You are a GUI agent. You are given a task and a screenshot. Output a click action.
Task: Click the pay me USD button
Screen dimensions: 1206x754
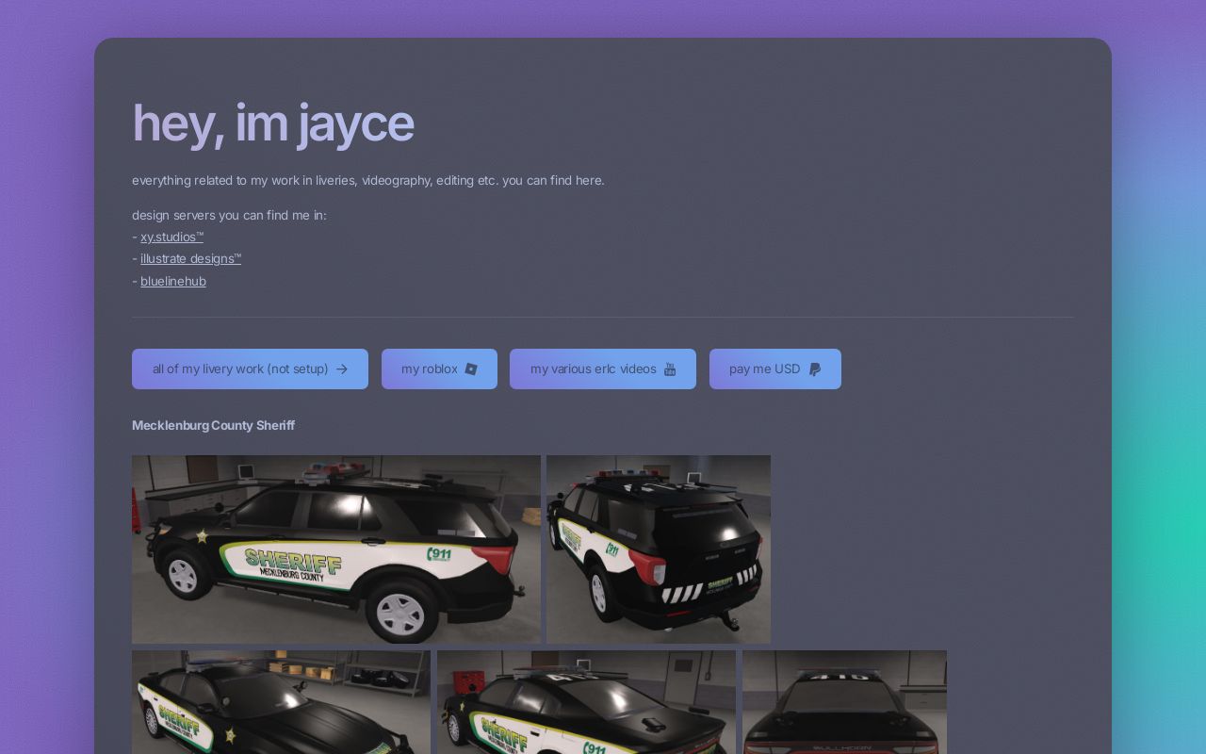(x=774, y=369)
